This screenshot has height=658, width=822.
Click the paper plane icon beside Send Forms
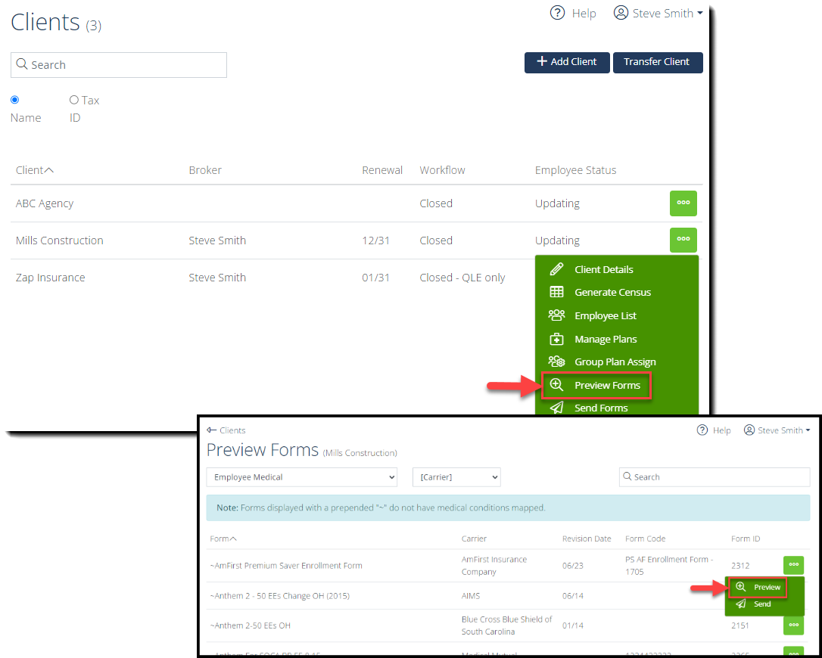point(556,408)
